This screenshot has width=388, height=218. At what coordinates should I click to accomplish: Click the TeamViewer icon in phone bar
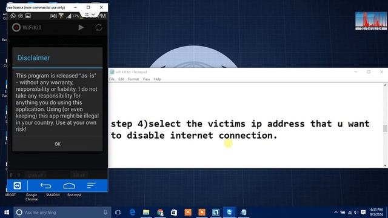click(x=18, y=186)
